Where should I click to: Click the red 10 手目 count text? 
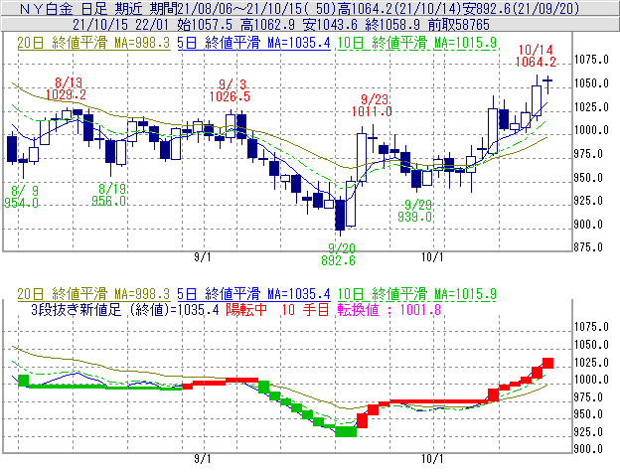pyautogui.click(x=305, y=309)
